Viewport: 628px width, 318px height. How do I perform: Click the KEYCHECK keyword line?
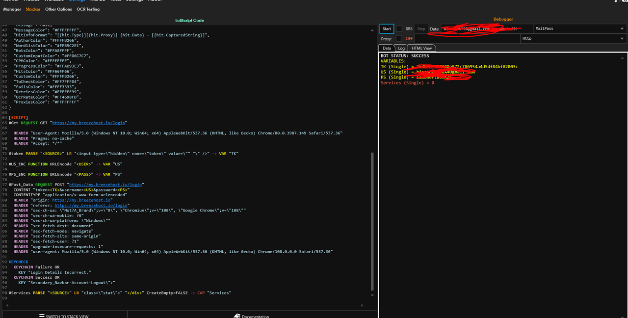click(18, 262)
